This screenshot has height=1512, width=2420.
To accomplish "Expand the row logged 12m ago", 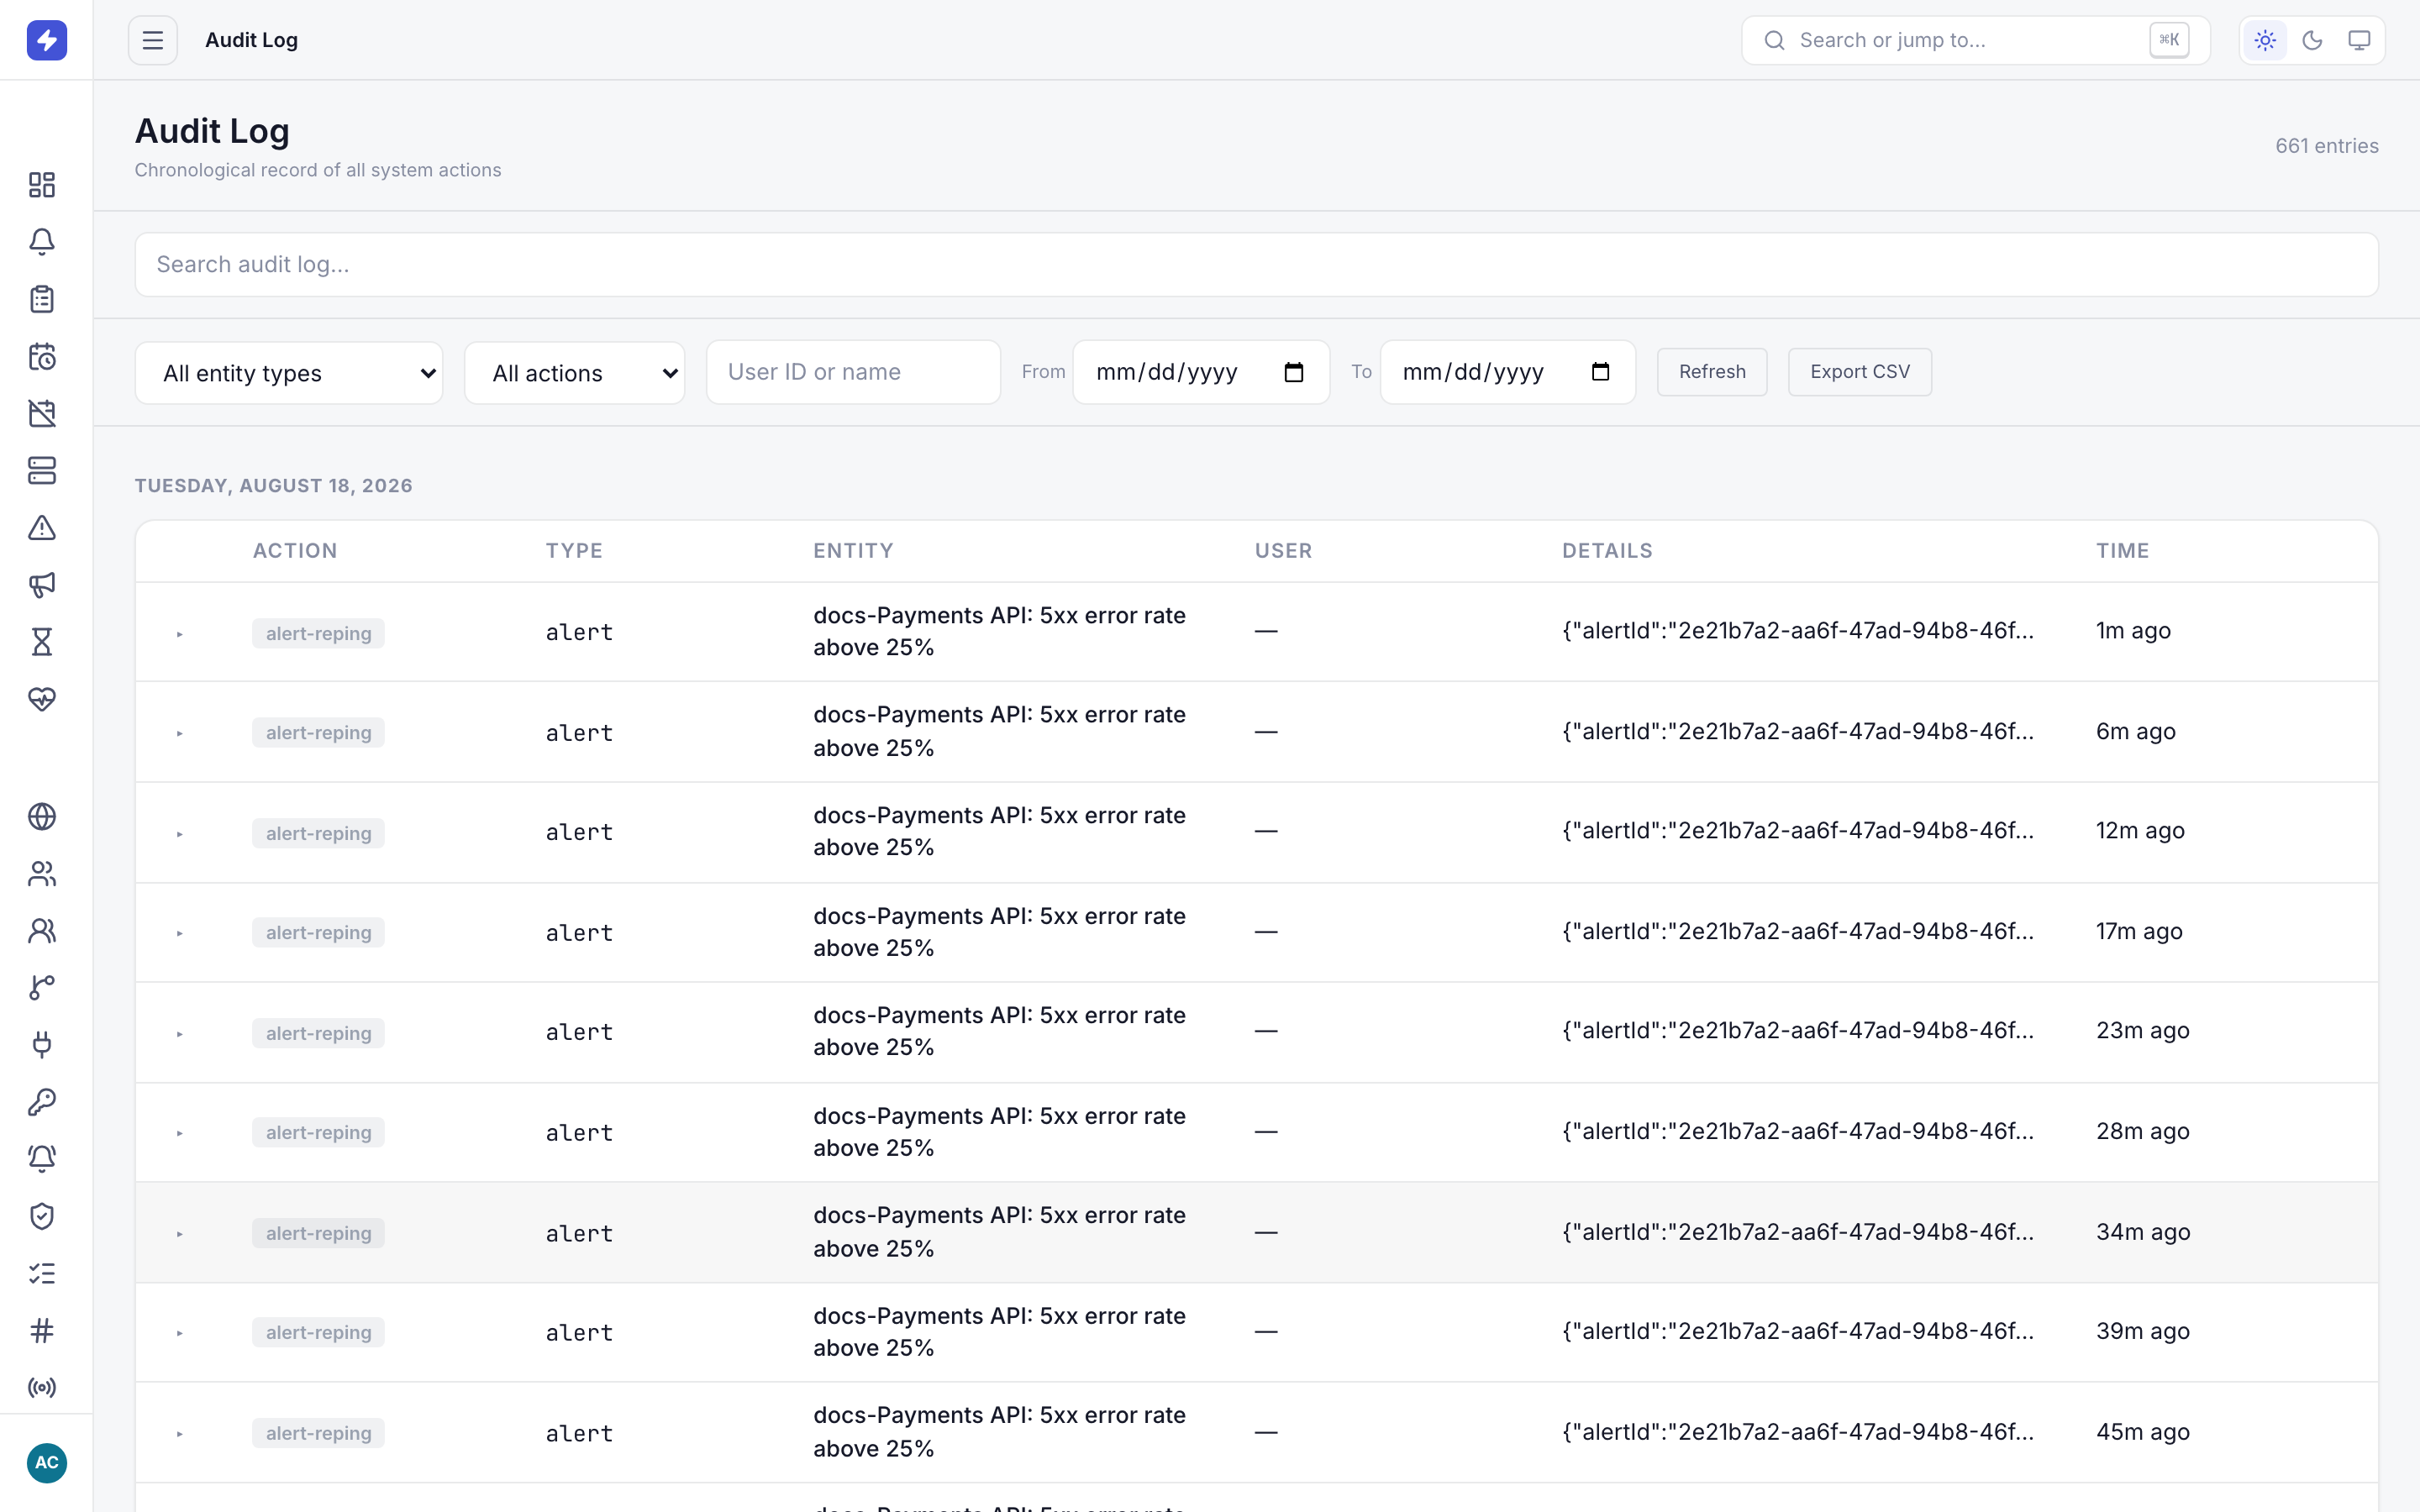I will click(x=180, y=834).
